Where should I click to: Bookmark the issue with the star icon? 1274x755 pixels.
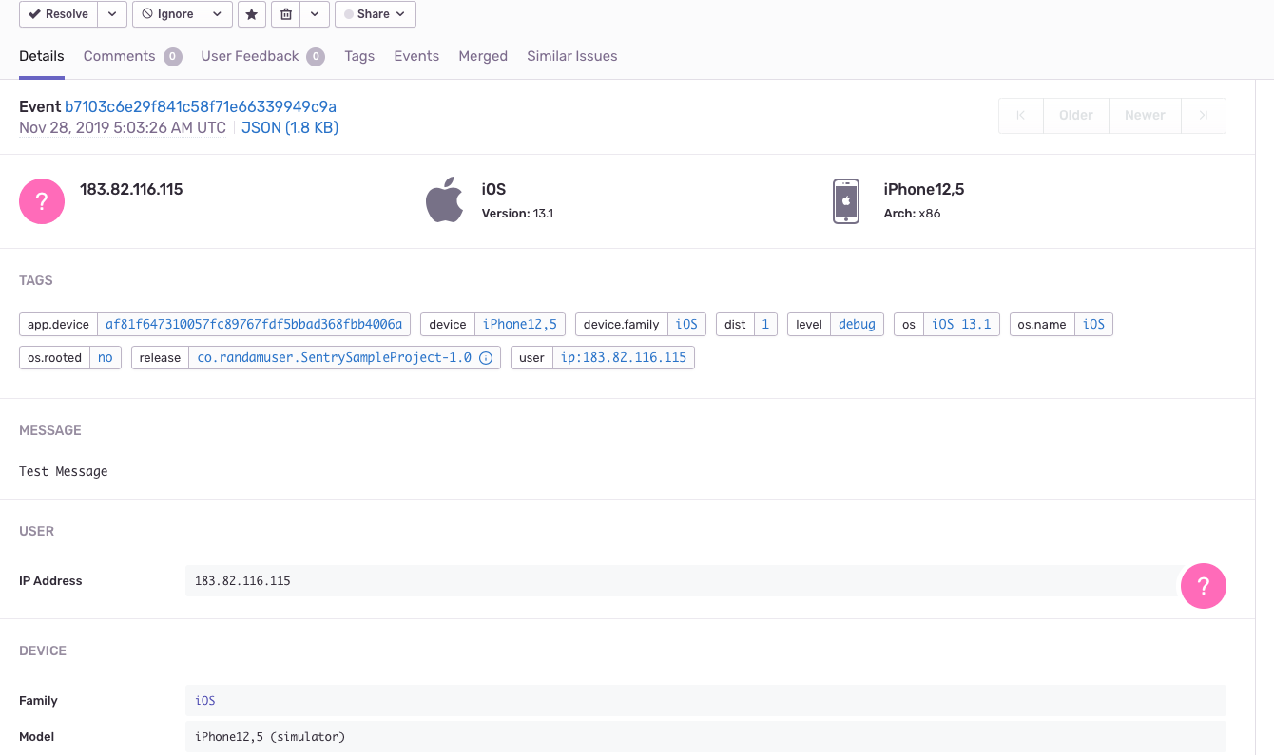tap(251, 14)
